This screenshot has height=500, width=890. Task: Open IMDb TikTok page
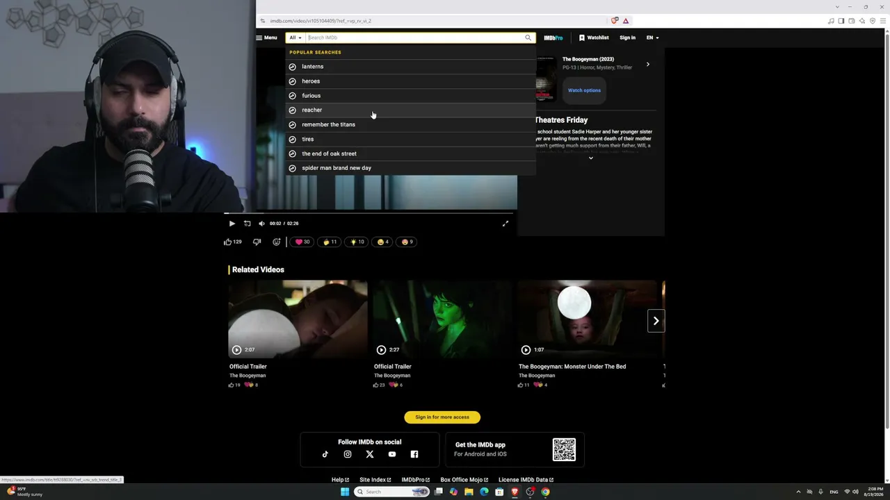point(325,454)
